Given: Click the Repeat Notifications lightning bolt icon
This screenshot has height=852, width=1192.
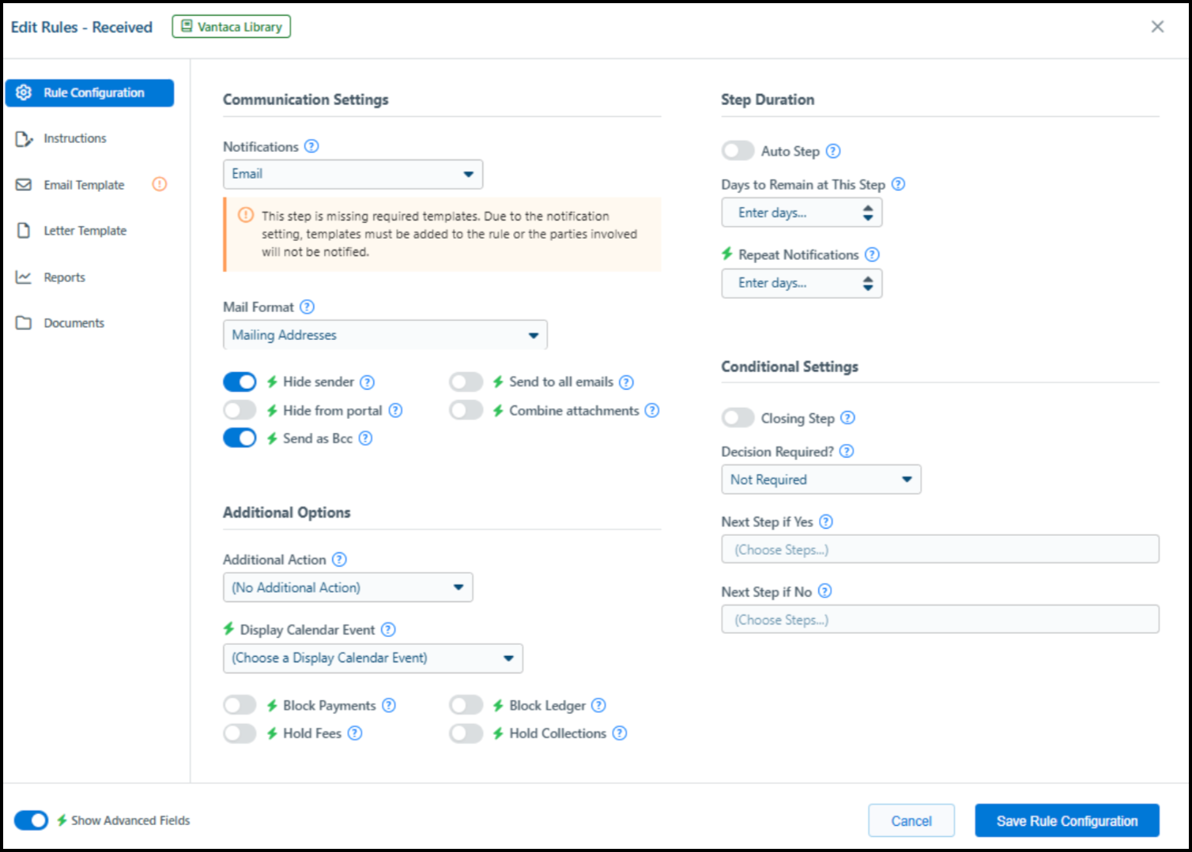Looking at the screenshot, I should click(x=726, y=254).
